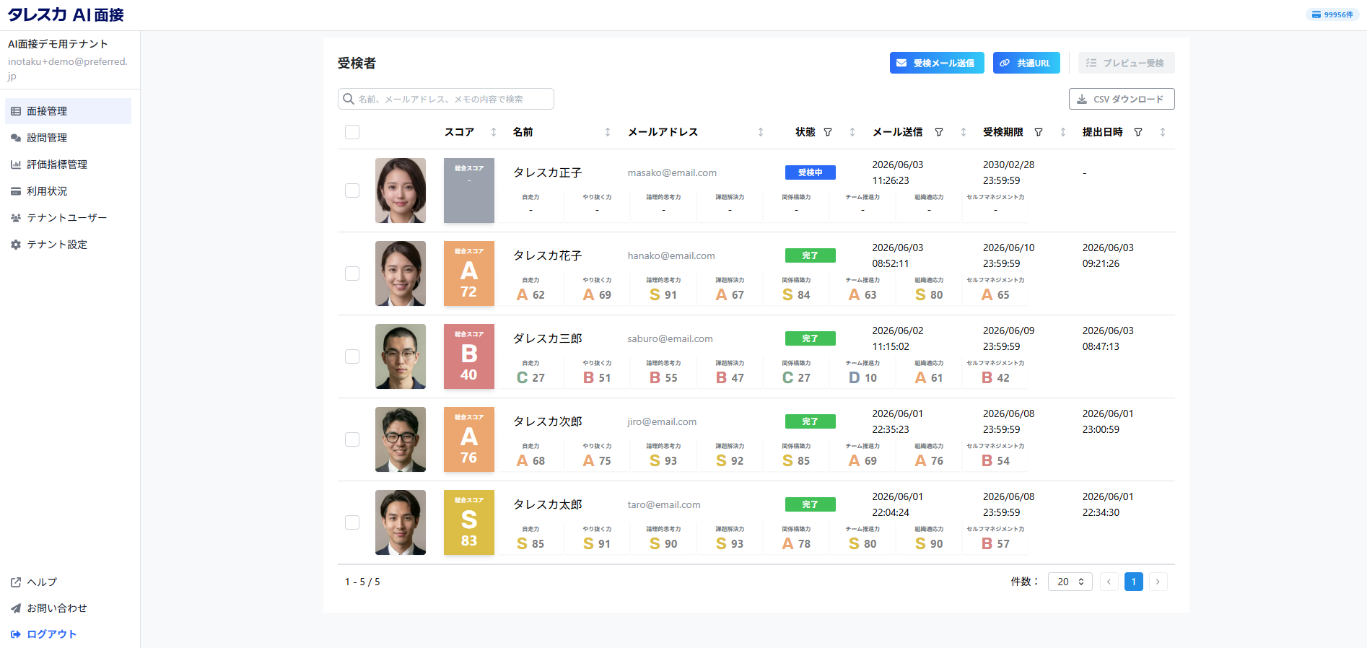This screenshot has height=648, width=1367.
Task: Open テナントユーザー in the sidebar
Action: (x=68, y=218)
